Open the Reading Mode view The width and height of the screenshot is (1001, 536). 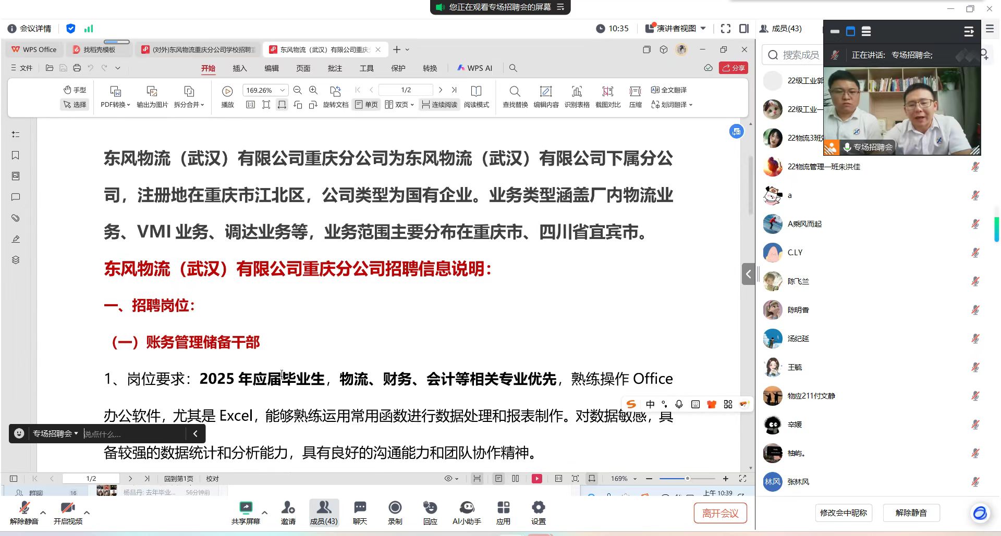[x=476, y=97]
